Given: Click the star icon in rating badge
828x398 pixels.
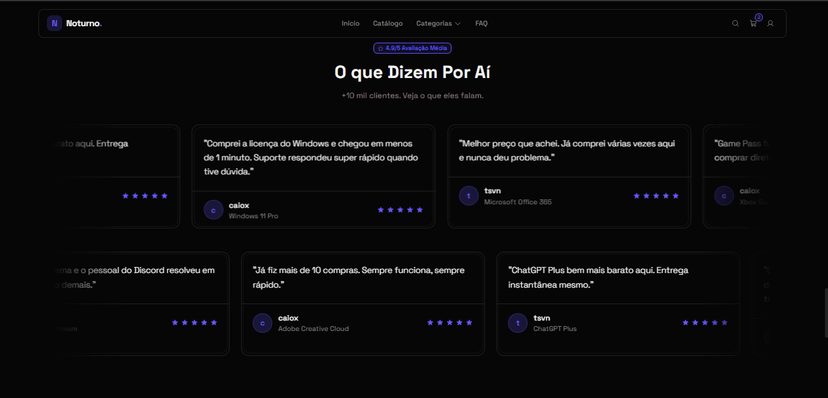Looking at the screenshot, I should click(x=381, y=48).
